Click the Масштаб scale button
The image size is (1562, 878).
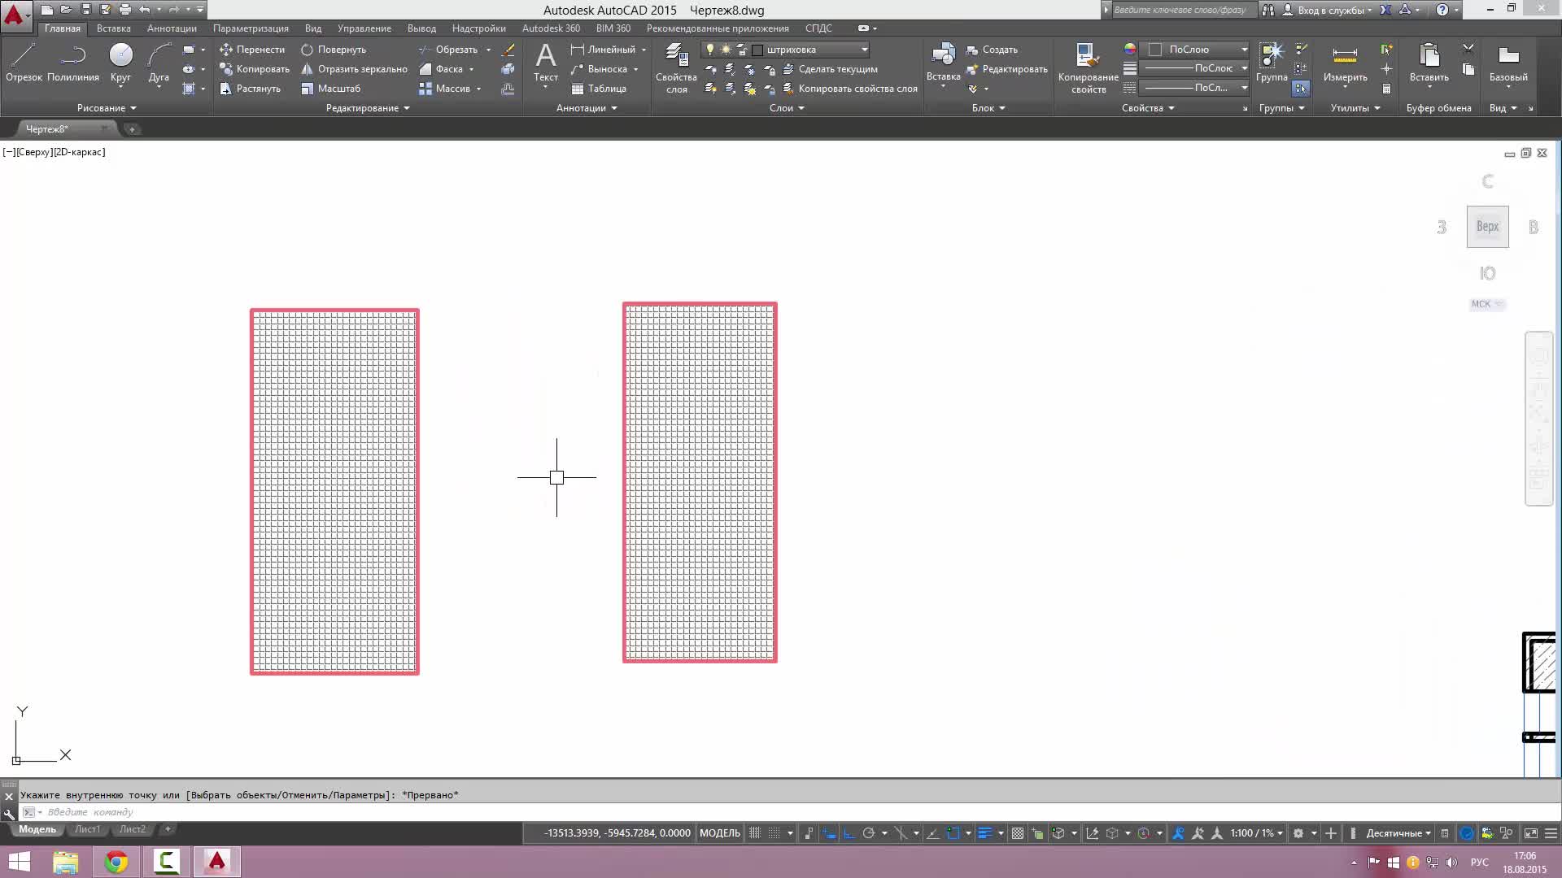(330, 89)
